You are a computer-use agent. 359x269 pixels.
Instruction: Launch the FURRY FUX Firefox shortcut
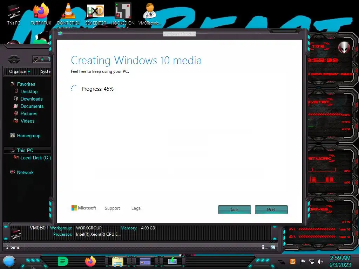41,14
